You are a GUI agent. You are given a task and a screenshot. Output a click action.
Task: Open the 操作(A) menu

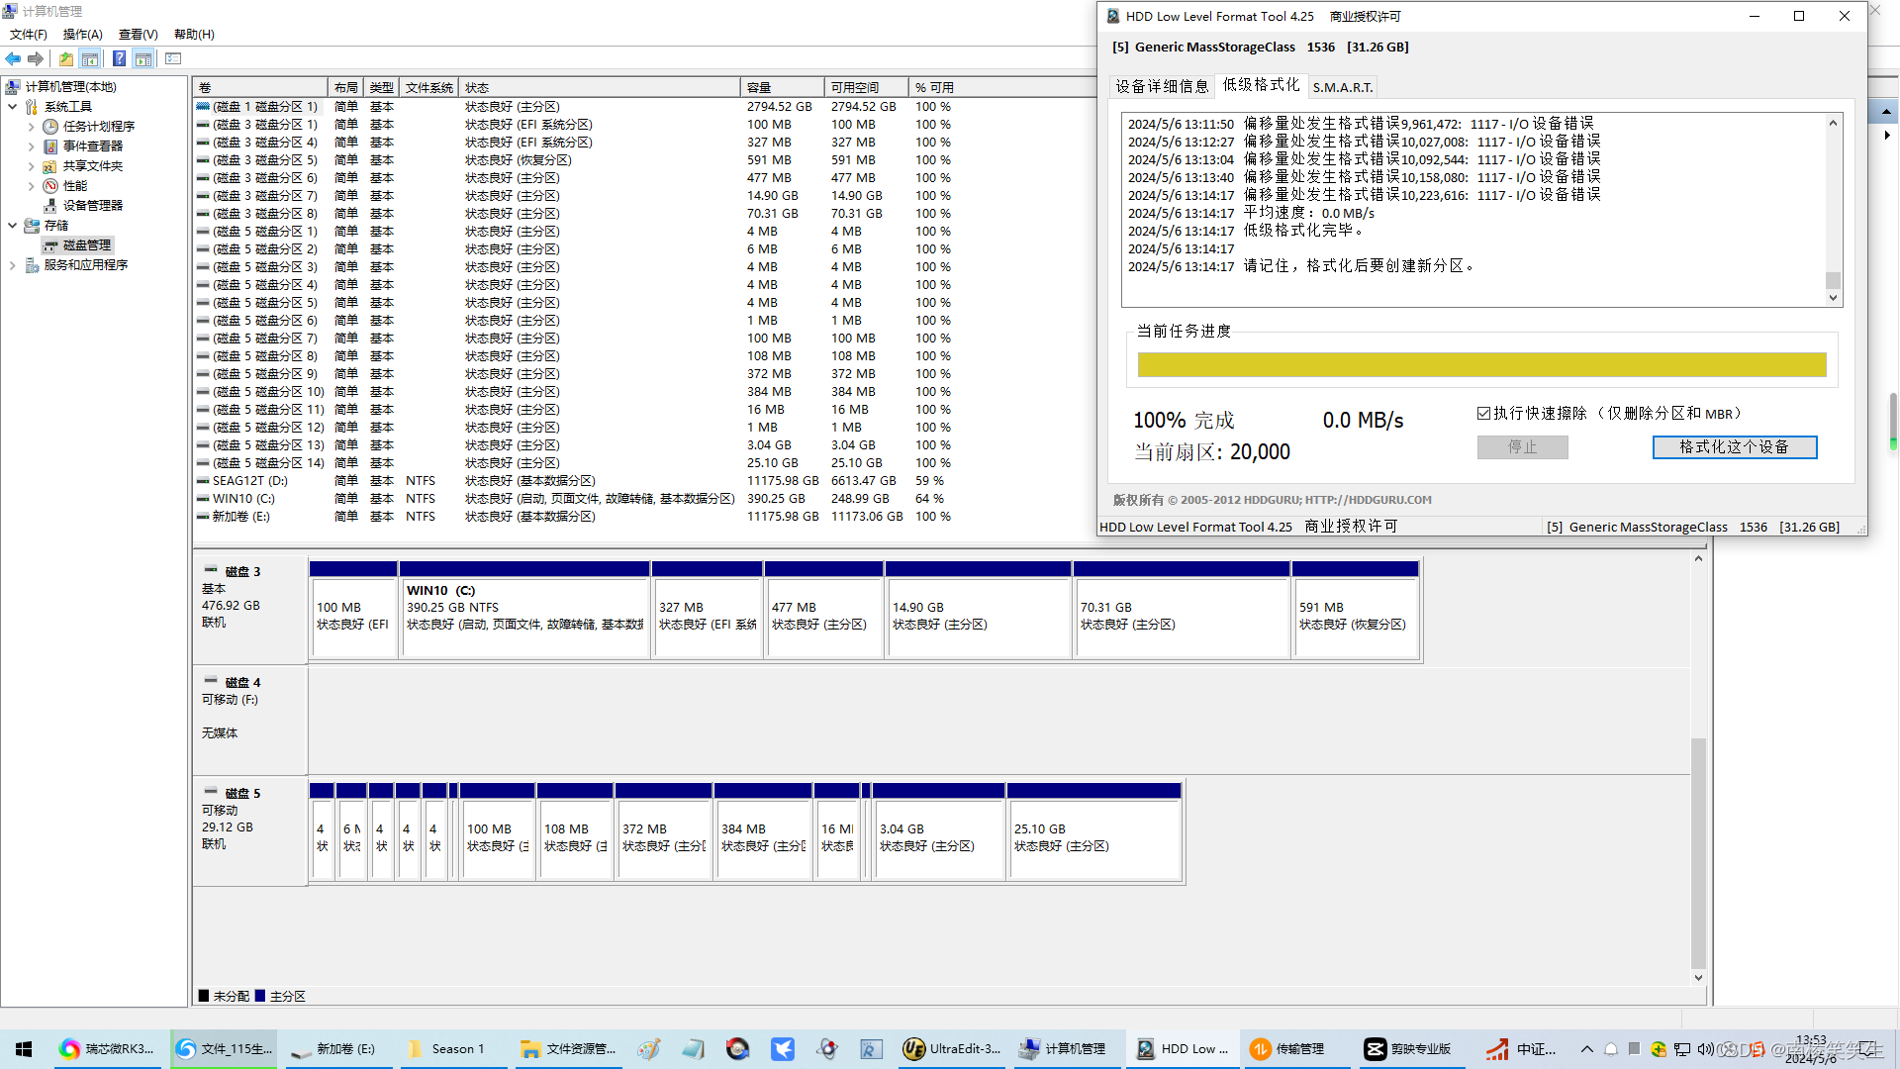pyautogui.click(x=82, y=34)
